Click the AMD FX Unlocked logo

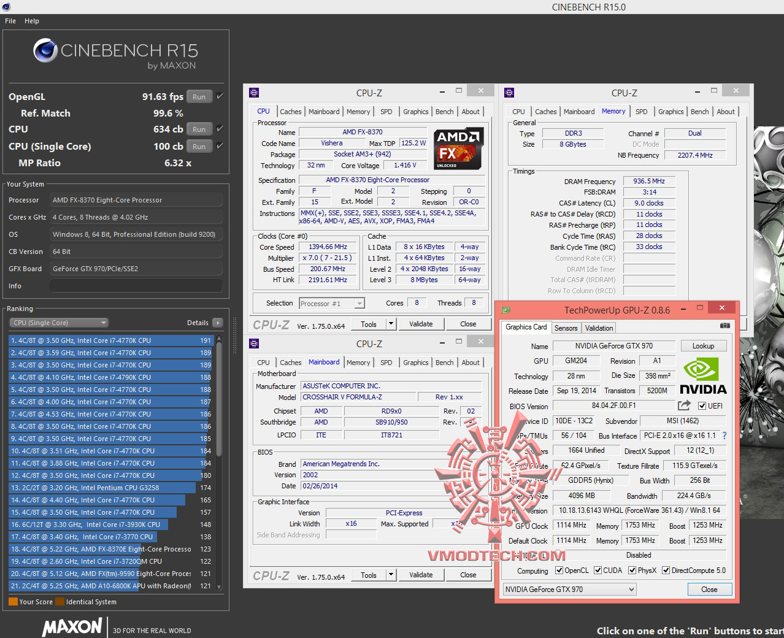click(x=459, y=148)
